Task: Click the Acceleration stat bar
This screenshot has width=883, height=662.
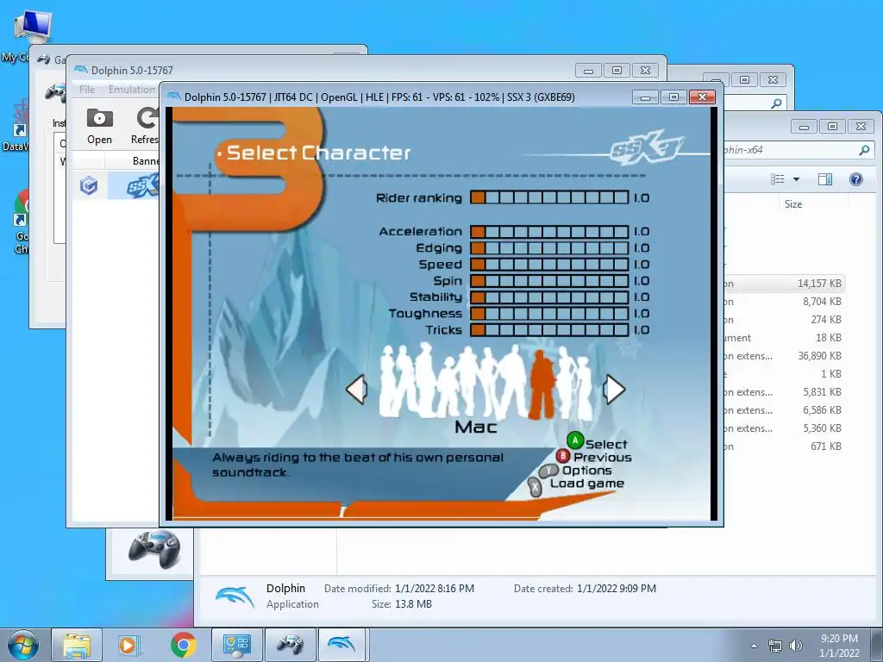Action: pos(549,231)
